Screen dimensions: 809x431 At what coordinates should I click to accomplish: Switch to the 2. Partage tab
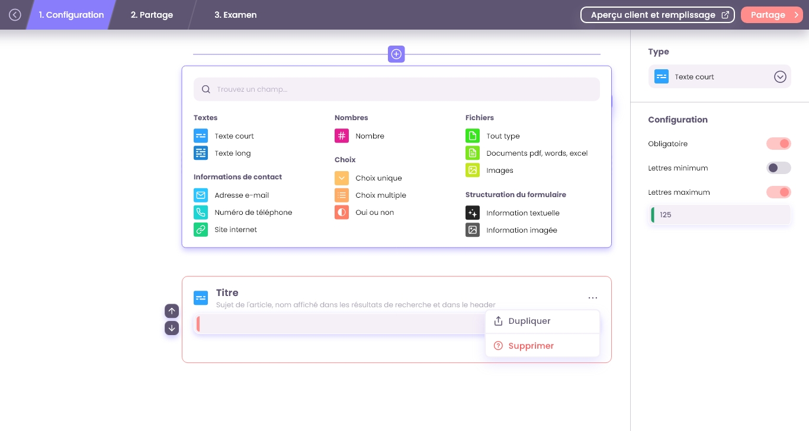(x=152, y=15)
